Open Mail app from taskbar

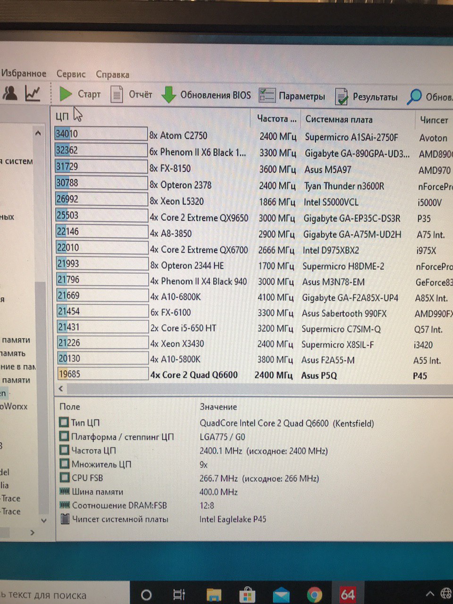click(281, 595)
